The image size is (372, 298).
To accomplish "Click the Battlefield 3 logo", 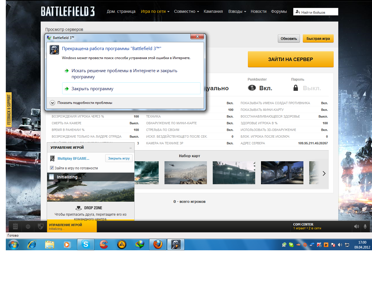I will coord(68,11).
